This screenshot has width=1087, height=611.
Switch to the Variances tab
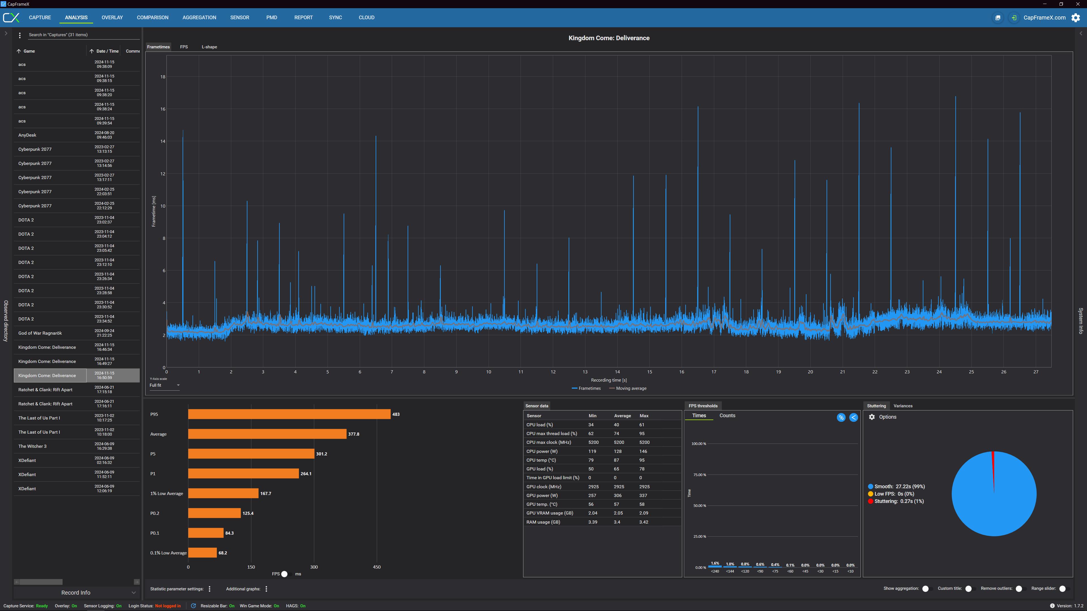pyautogui.click(x=903, y=406)
